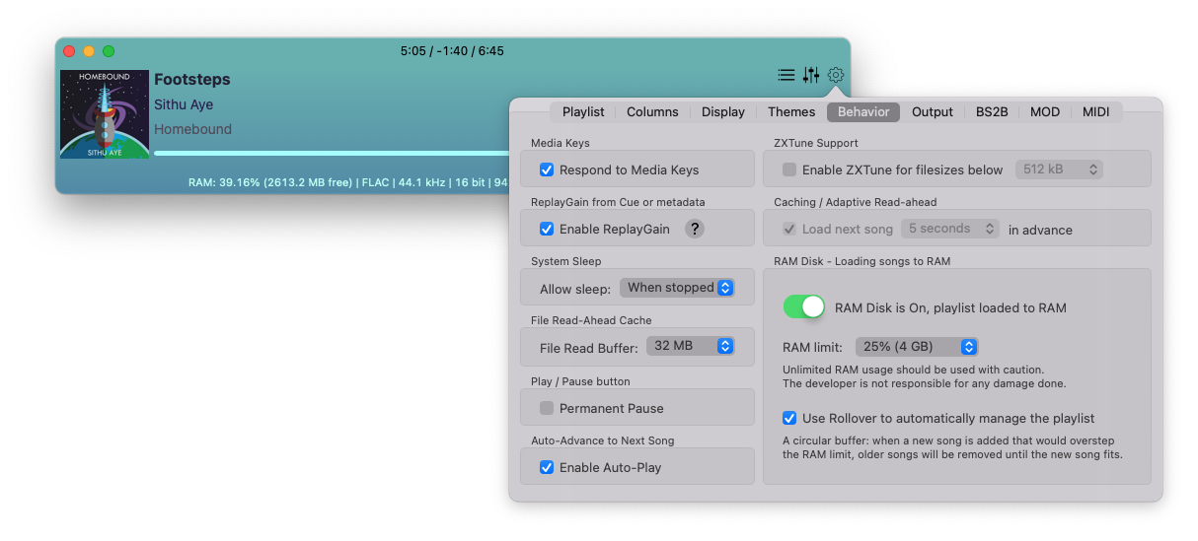Uncheck Enable Auto-Play option
Screen dimensions: 1198x541
tap(547, 467)
